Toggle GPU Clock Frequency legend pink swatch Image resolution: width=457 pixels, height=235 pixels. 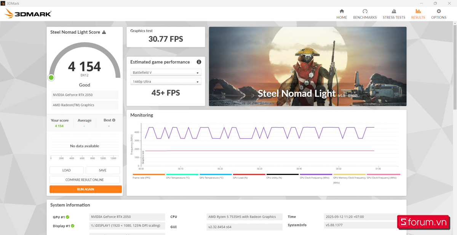tap(383, 174)
